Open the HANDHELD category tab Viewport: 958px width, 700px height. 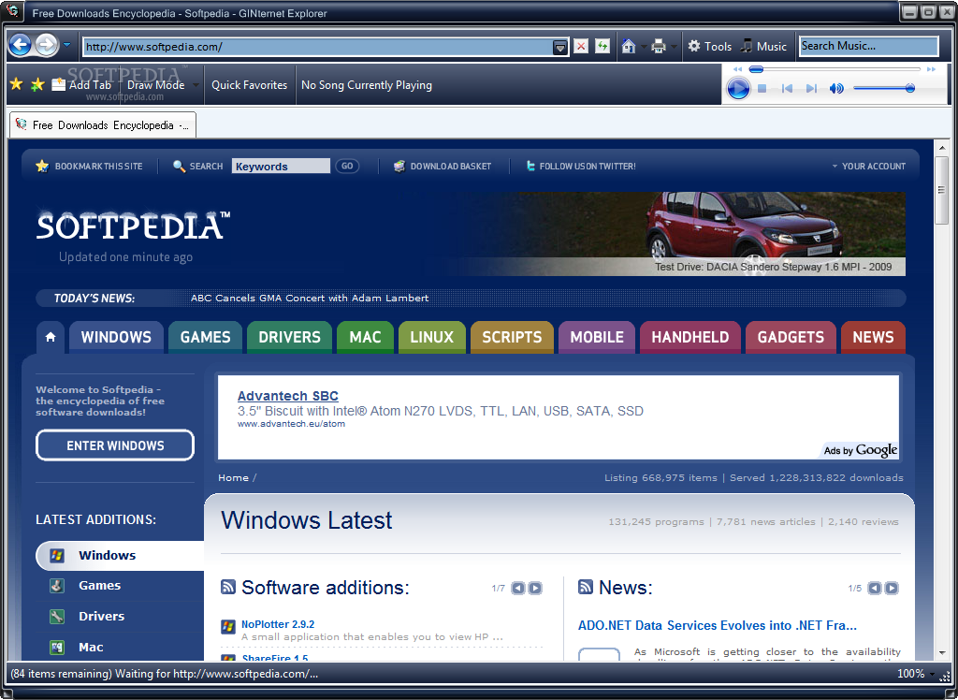[690, 337]
